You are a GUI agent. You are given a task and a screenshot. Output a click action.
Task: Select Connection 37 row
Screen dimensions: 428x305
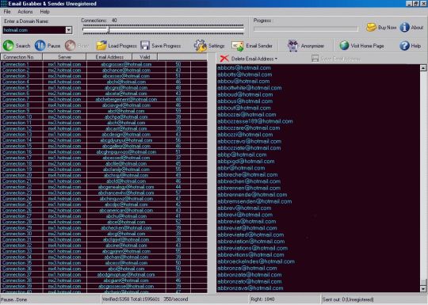[104, 274]
